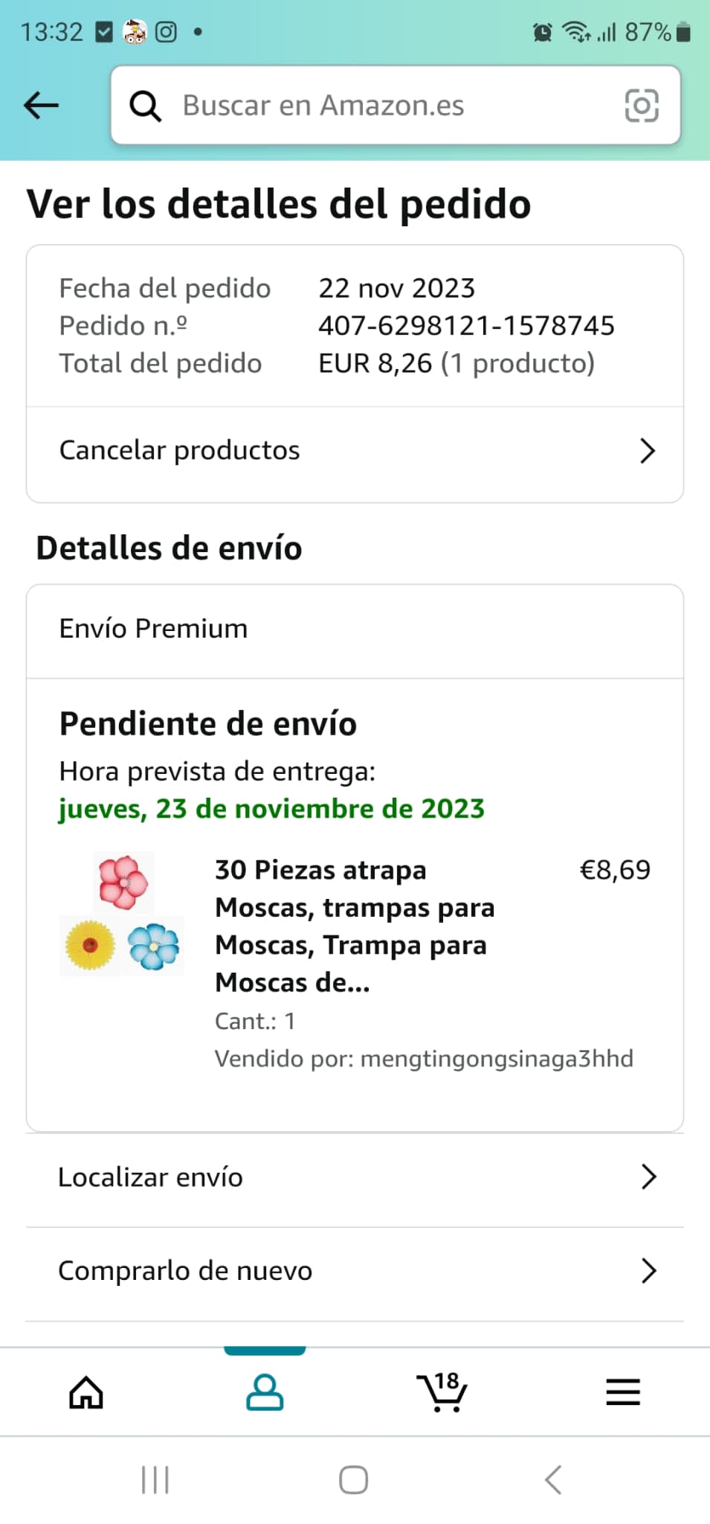The image size is (710, 1524).
Task: Open the Home tab icon
Action: pyautogui.click(x=86, y=1392)
